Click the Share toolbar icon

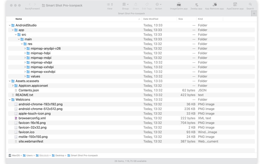(136, 4)
